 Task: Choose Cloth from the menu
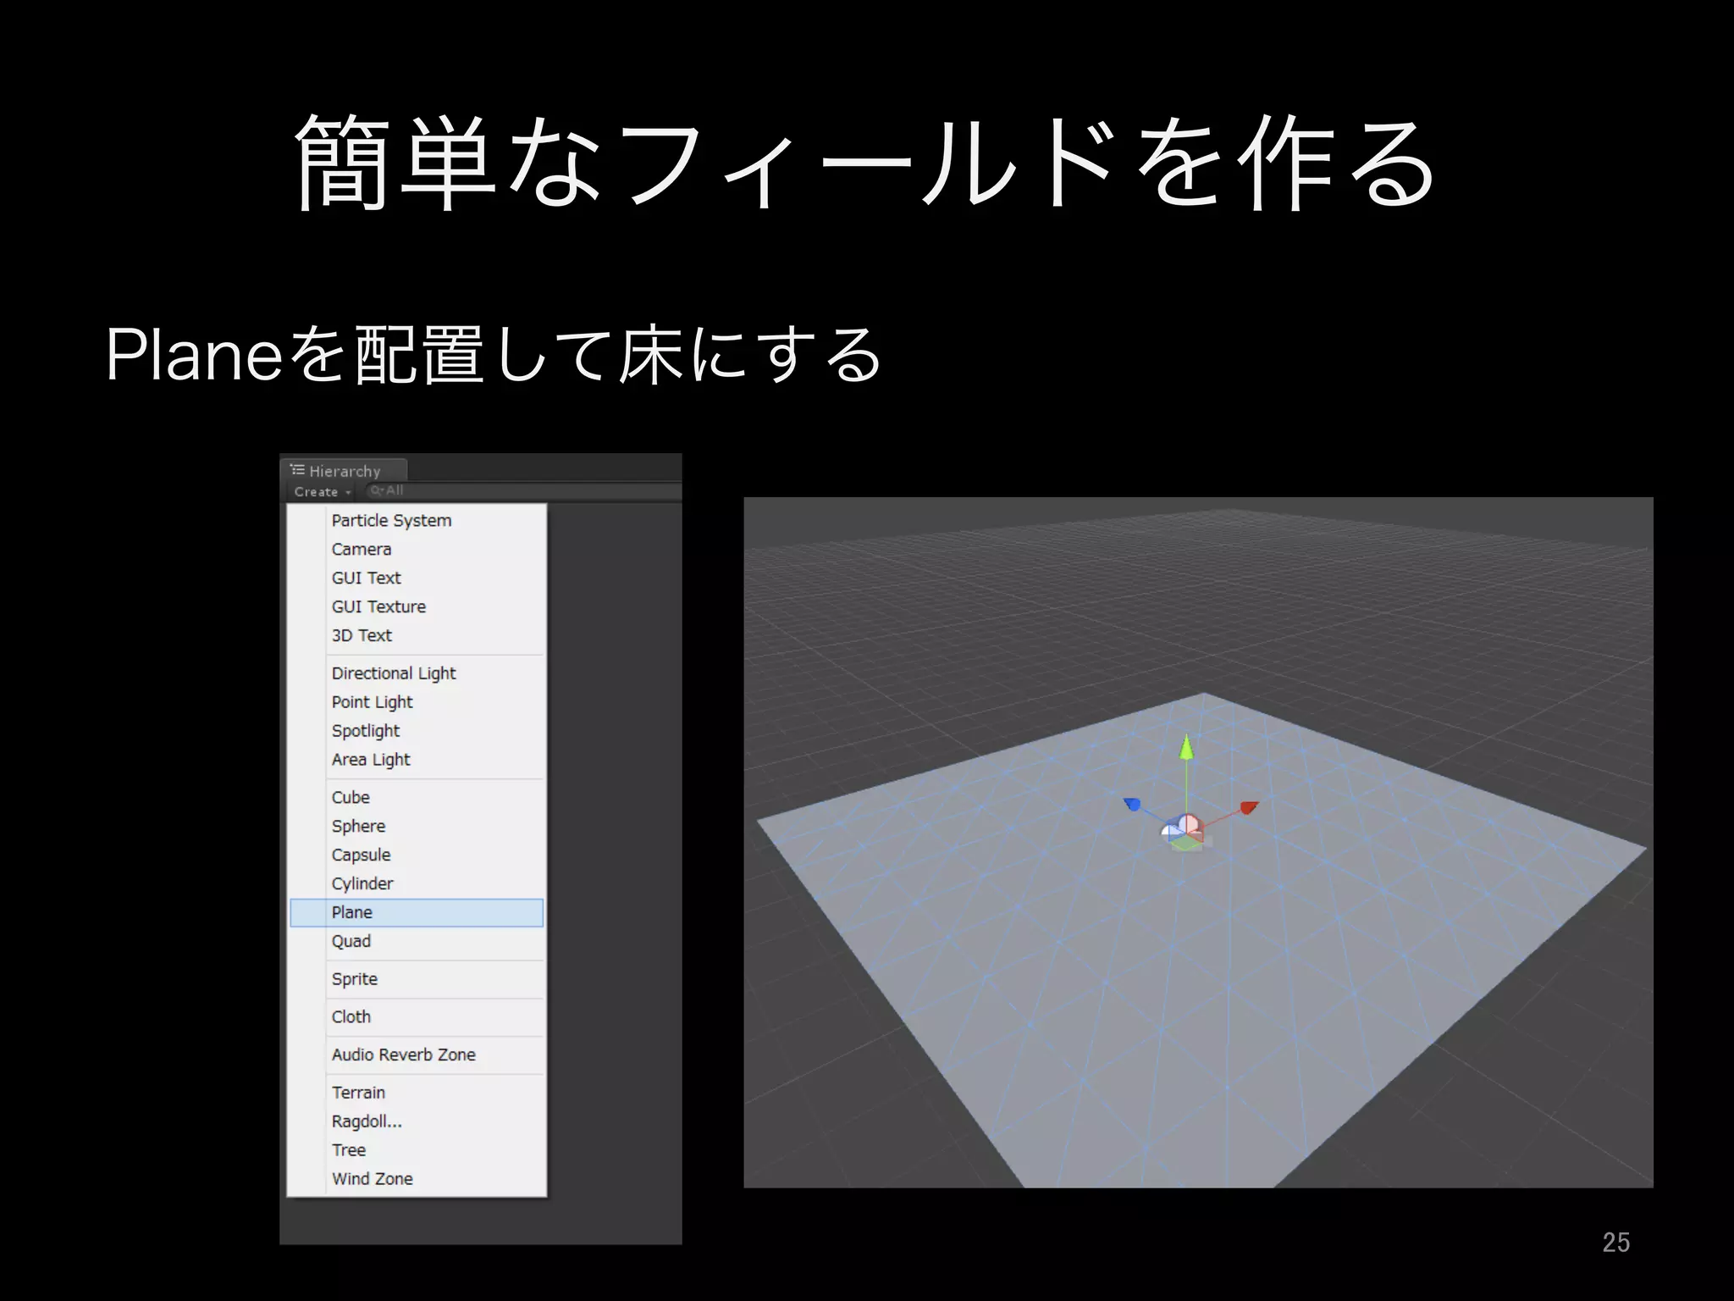pos(417,1016)
